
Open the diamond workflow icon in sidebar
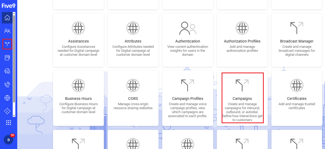click(7, 111)
